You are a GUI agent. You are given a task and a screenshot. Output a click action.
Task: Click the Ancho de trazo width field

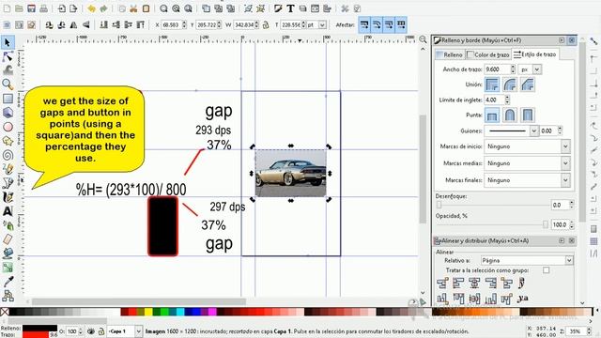pyautogui.click(x=497, y=69)
